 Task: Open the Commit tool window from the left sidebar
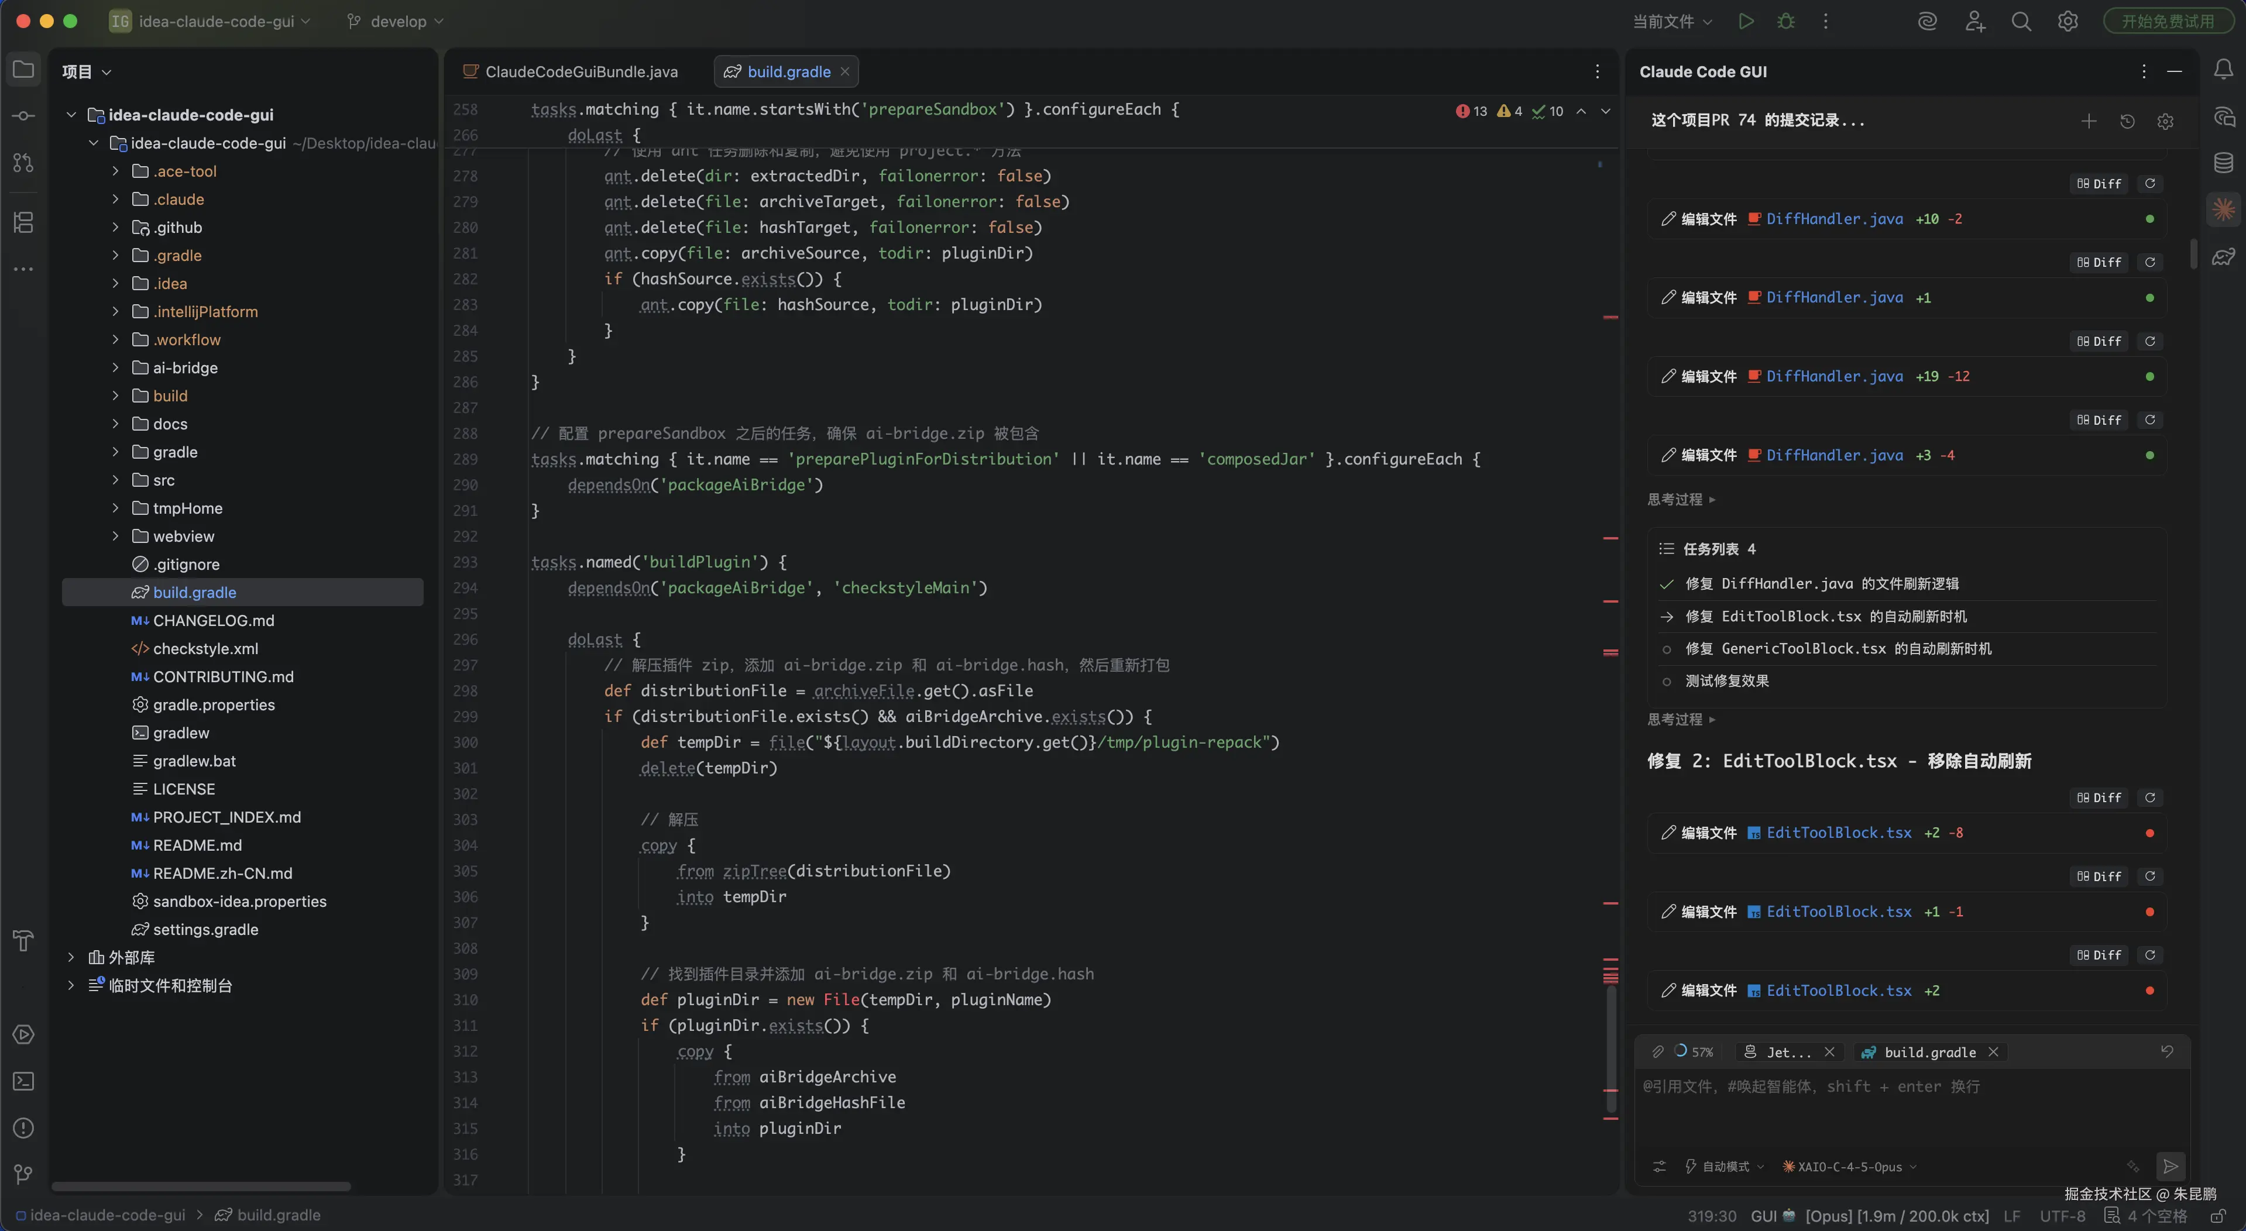coord(23,116)
